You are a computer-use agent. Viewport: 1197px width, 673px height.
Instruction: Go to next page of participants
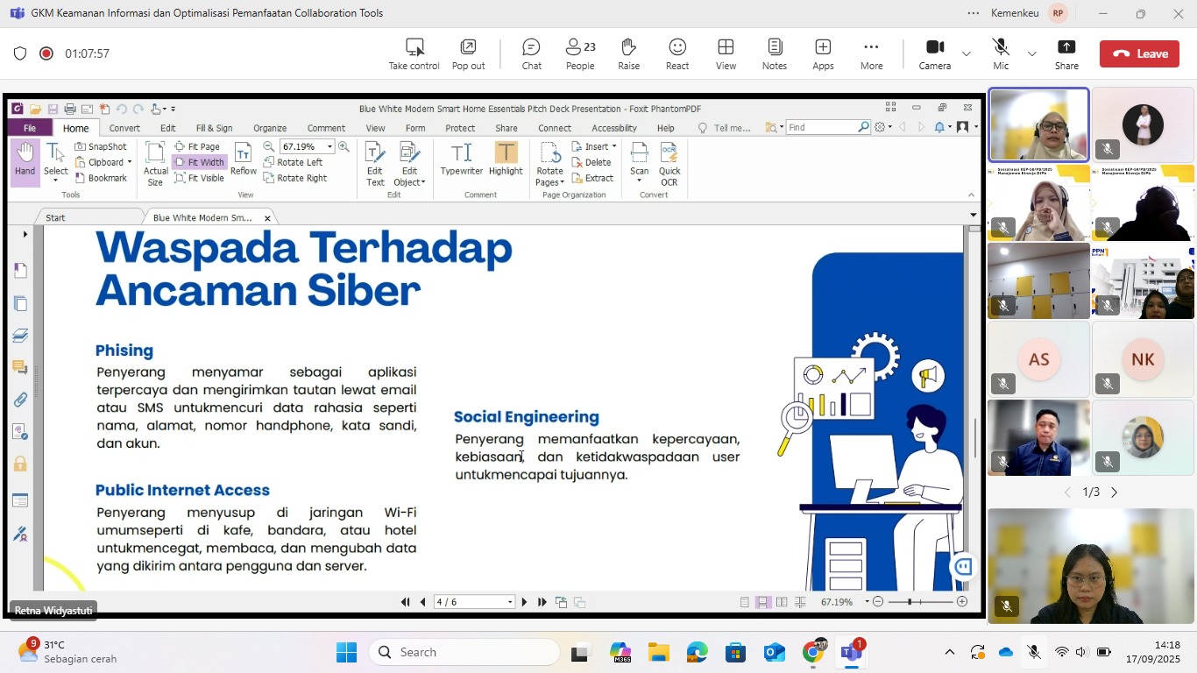click(x=1115, y=492)
